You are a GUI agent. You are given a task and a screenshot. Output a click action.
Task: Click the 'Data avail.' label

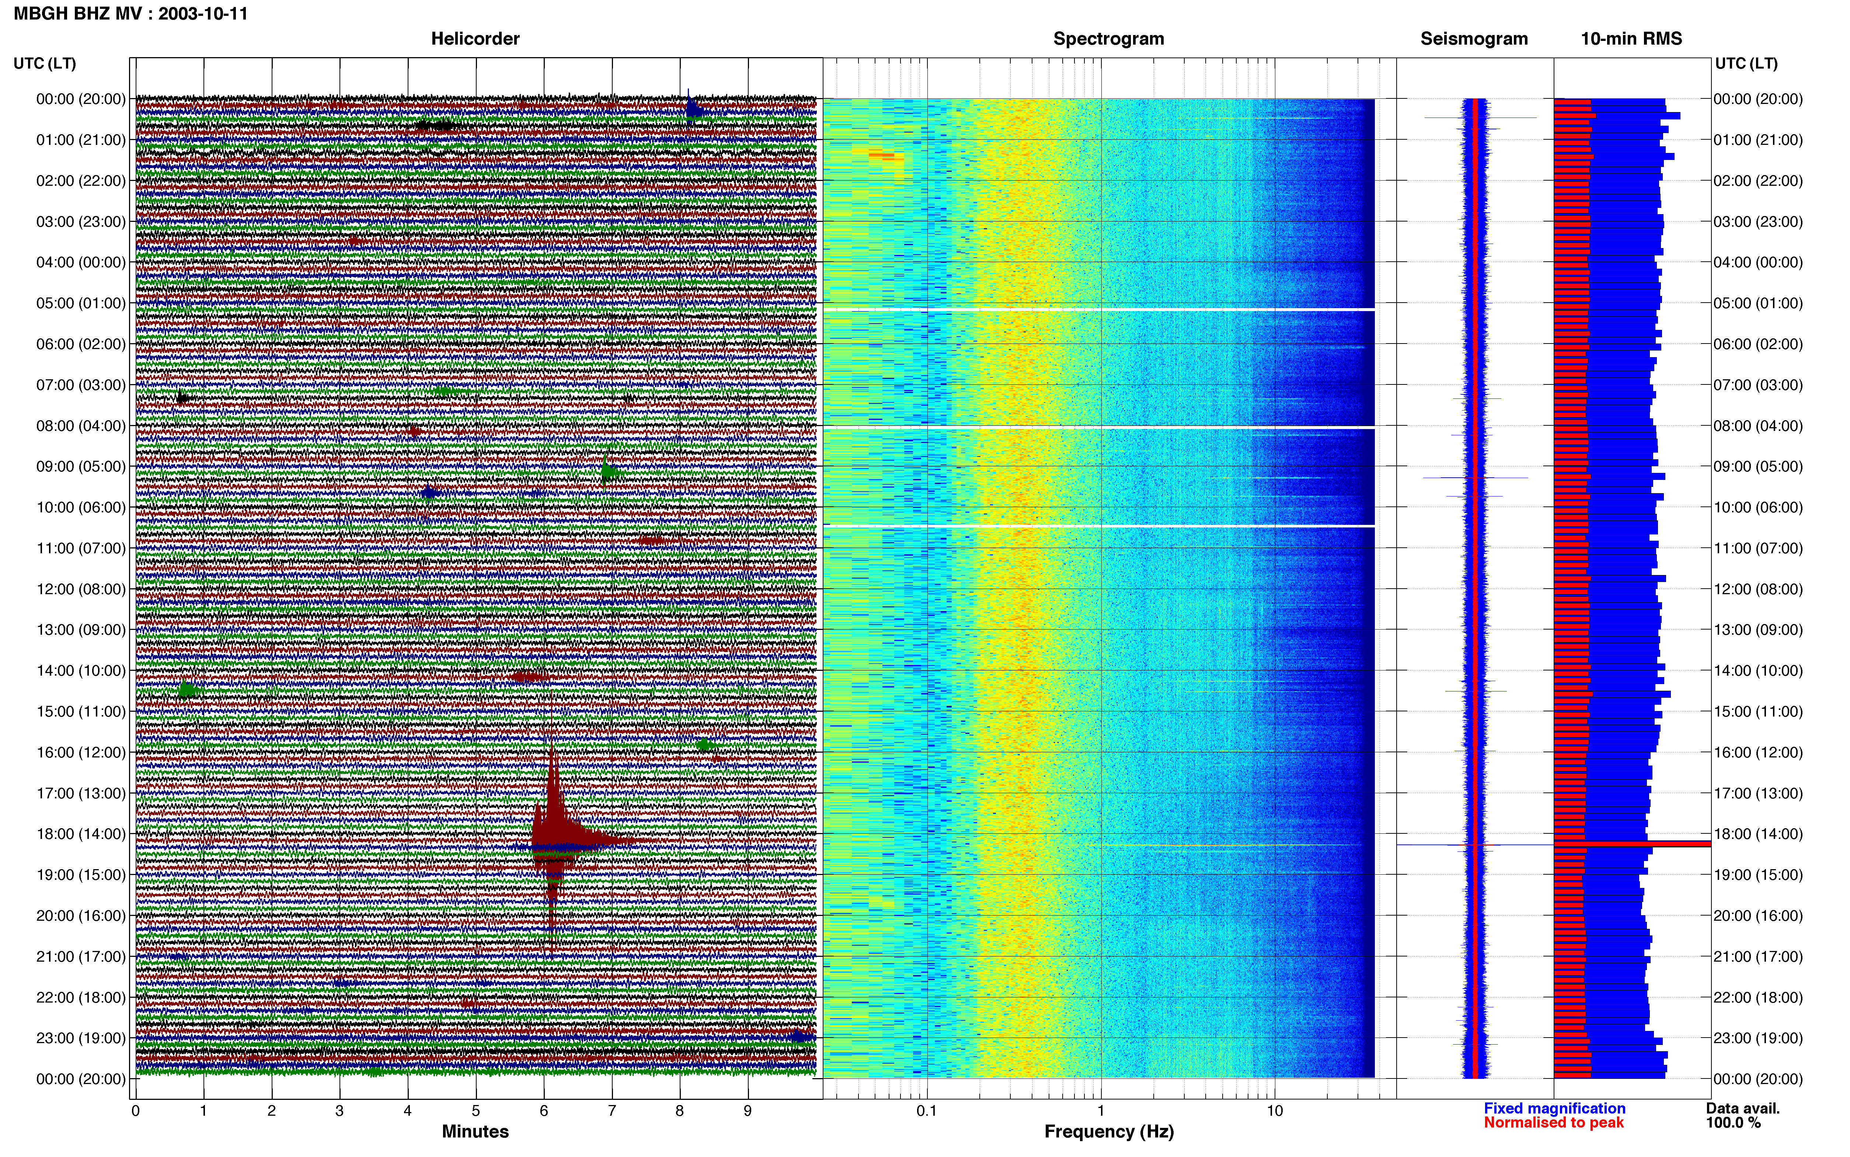pos(1743,1109)
